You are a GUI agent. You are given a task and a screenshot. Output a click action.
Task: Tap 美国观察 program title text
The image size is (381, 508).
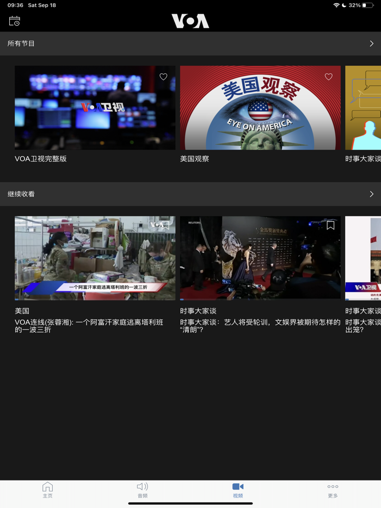(x=194, y=159)
